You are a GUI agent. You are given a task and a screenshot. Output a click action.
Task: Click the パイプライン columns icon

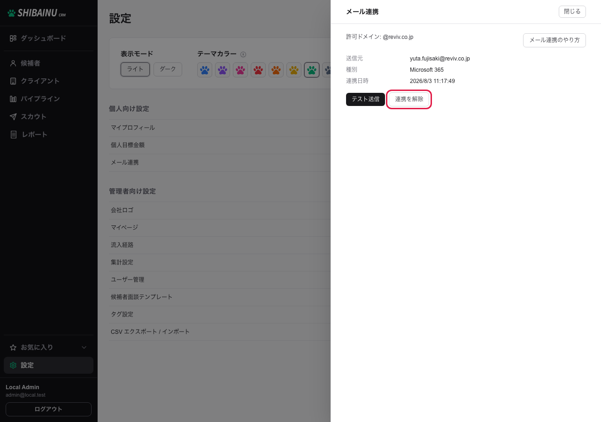13,99
